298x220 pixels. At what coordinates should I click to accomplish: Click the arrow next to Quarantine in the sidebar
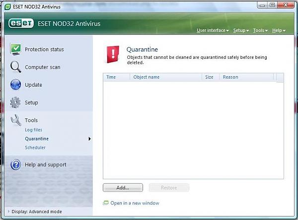click(89, 139)
